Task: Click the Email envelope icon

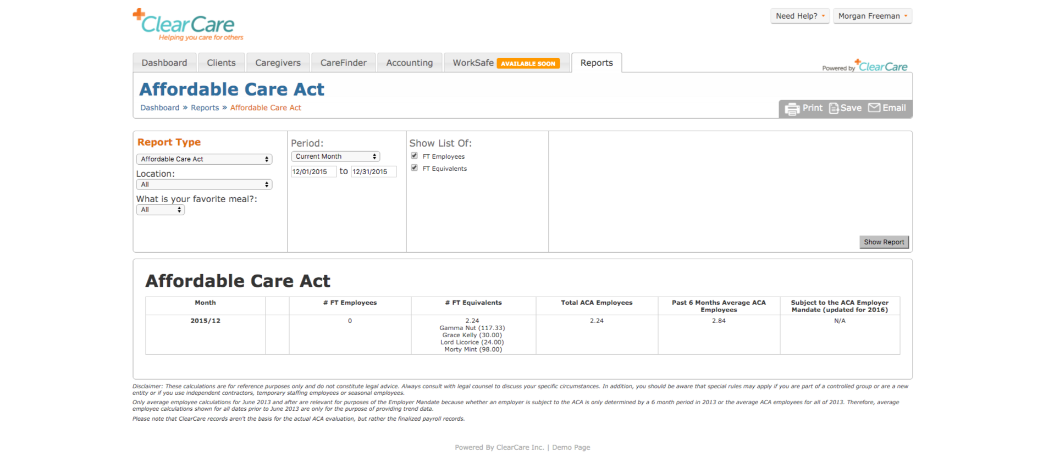Action: [x=874, y=108]
